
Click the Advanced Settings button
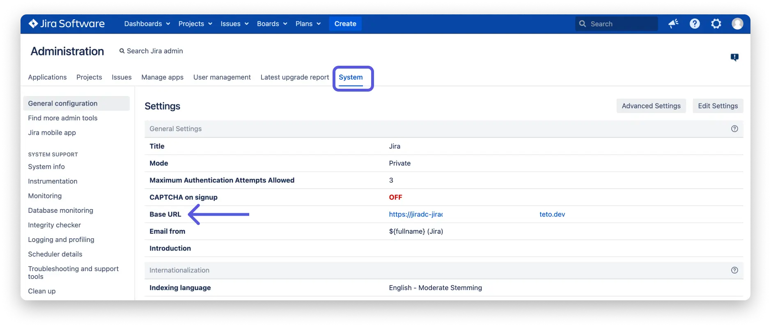651,106
